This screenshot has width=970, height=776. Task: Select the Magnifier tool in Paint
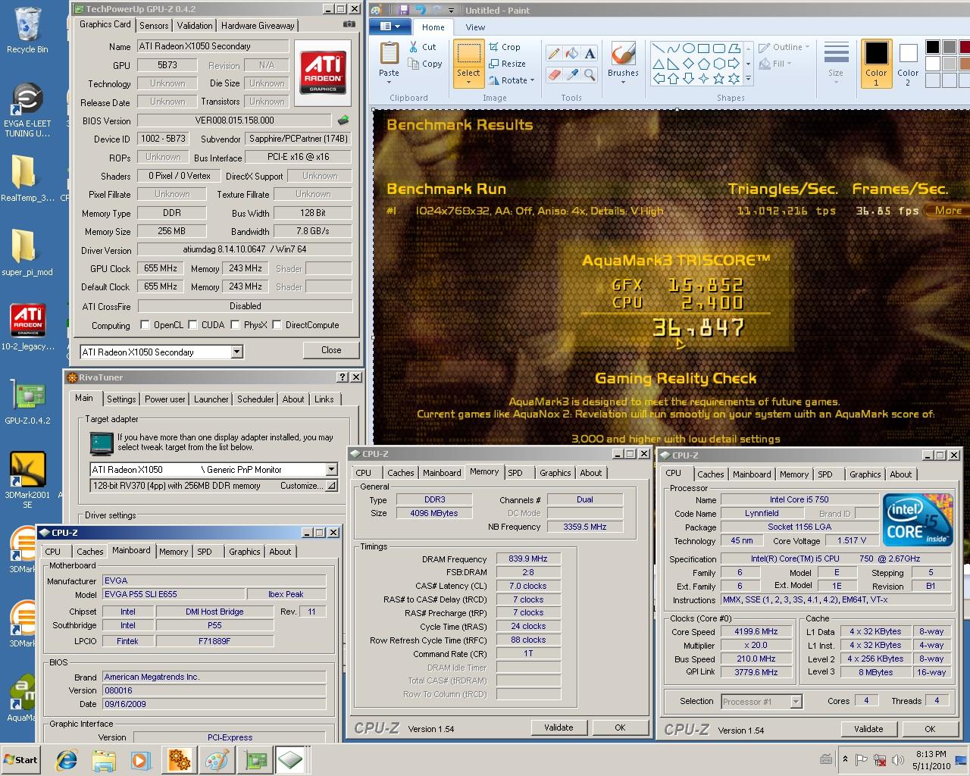click(590, 74)
